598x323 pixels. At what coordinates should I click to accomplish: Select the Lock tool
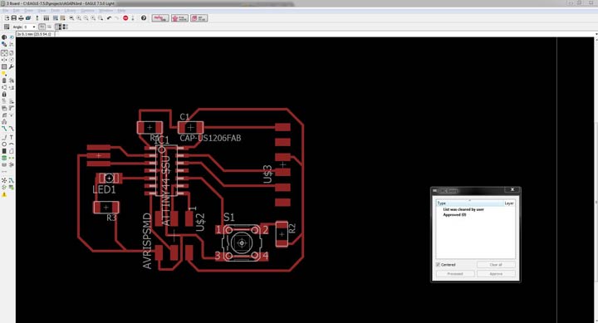[x=4, y=94]
